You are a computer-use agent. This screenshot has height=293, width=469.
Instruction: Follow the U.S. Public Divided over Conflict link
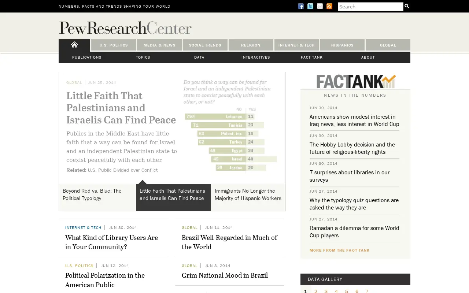(x=123, y=170)
